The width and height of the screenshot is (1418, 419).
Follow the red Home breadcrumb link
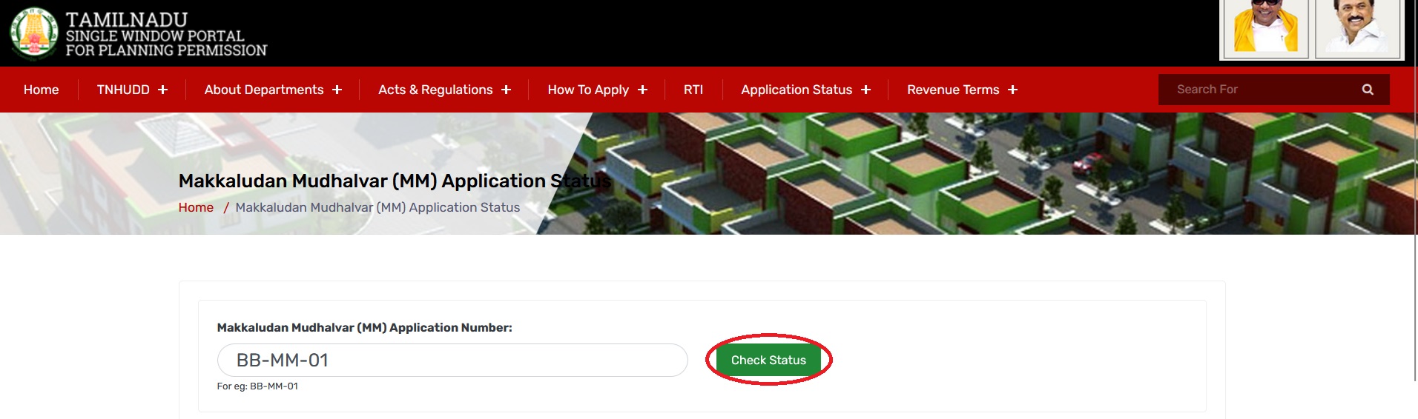[x=196, y=207]
